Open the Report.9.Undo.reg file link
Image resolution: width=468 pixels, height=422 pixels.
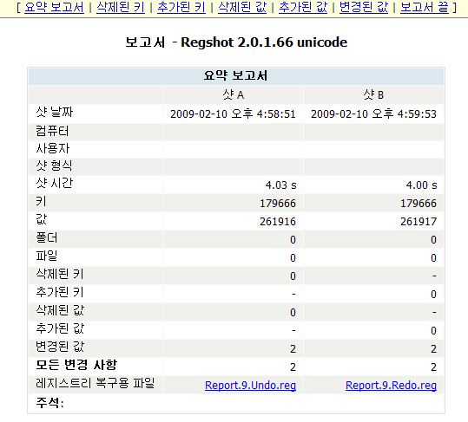click(250, 385)
